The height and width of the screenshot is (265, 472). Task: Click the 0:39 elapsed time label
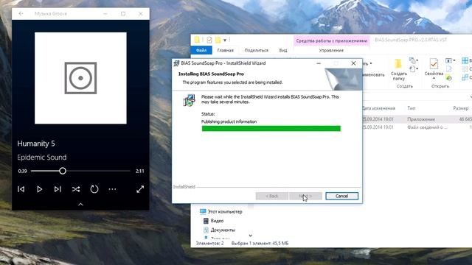22,171
